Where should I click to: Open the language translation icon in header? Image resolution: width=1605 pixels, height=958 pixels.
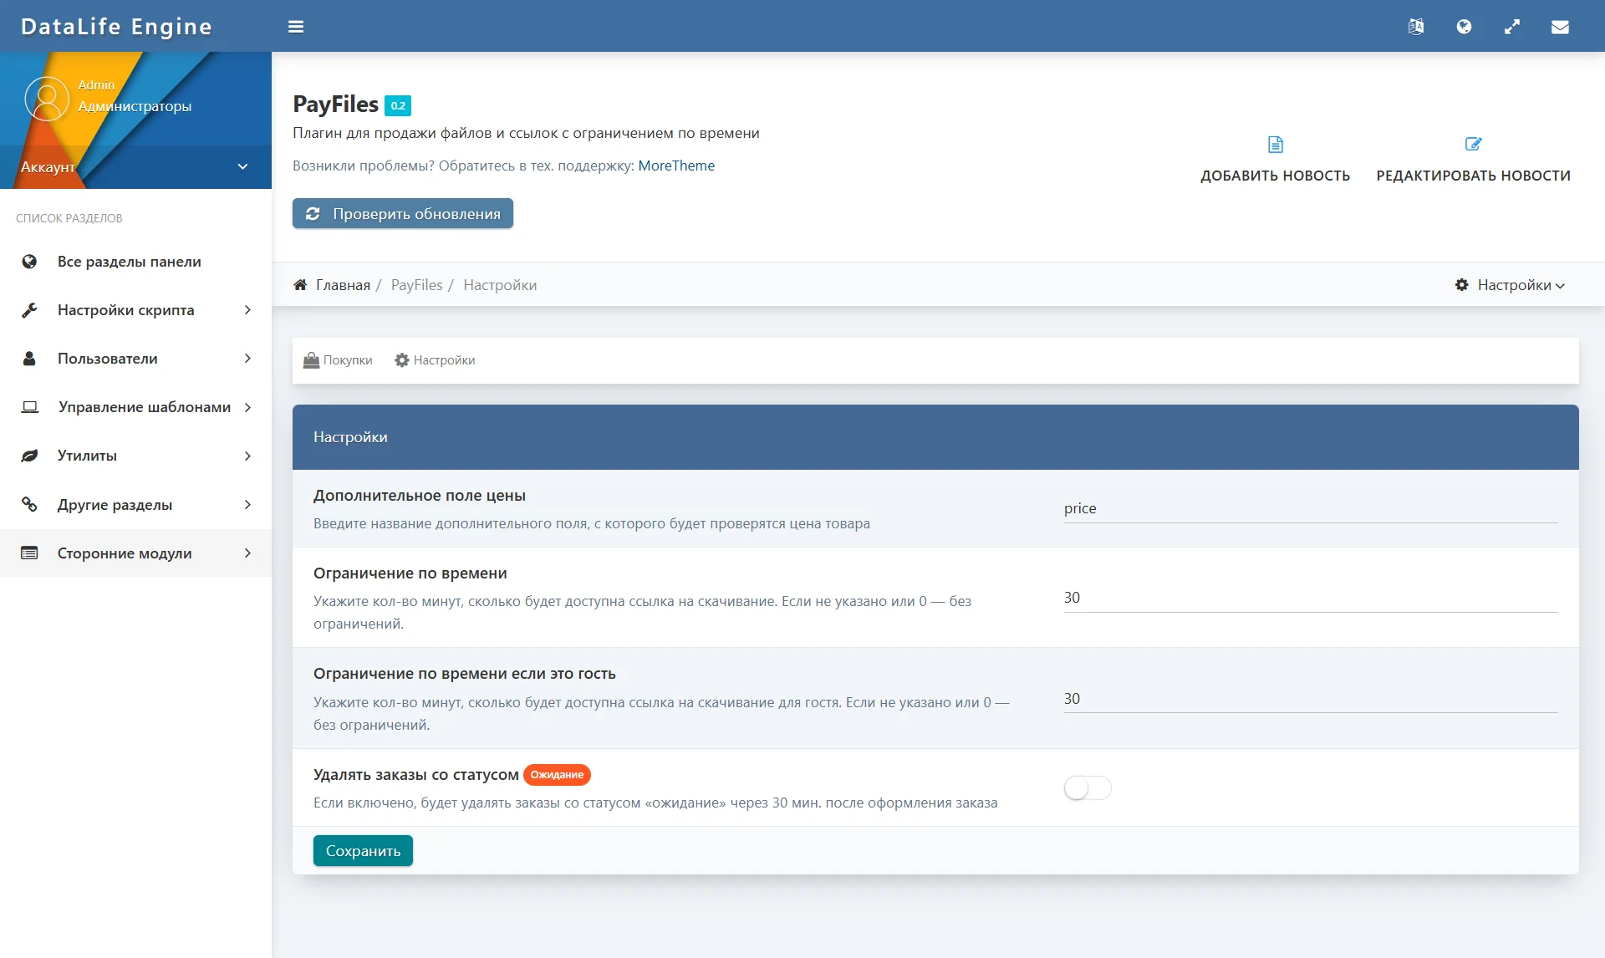tap(1415, 27)
